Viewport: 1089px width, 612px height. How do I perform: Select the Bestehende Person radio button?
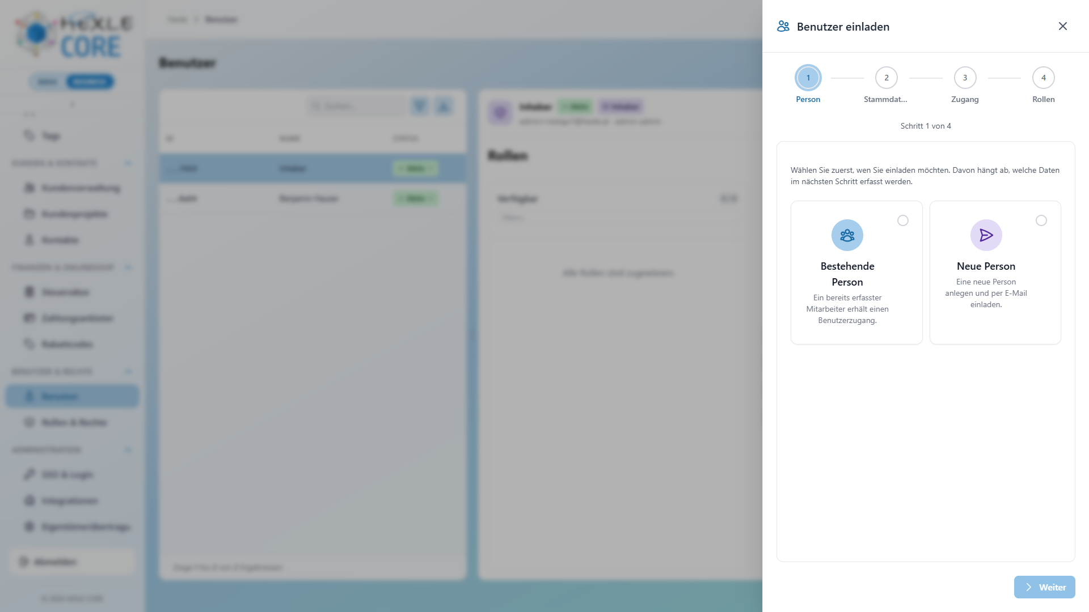pyautogui.click(x=903, y=220)
